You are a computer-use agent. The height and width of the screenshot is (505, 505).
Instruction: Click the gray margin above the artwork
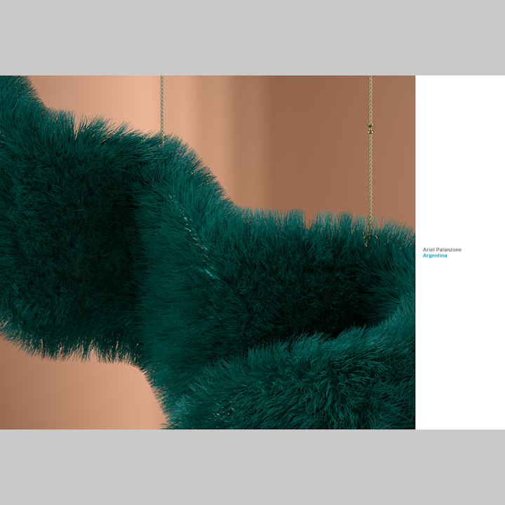252,37
